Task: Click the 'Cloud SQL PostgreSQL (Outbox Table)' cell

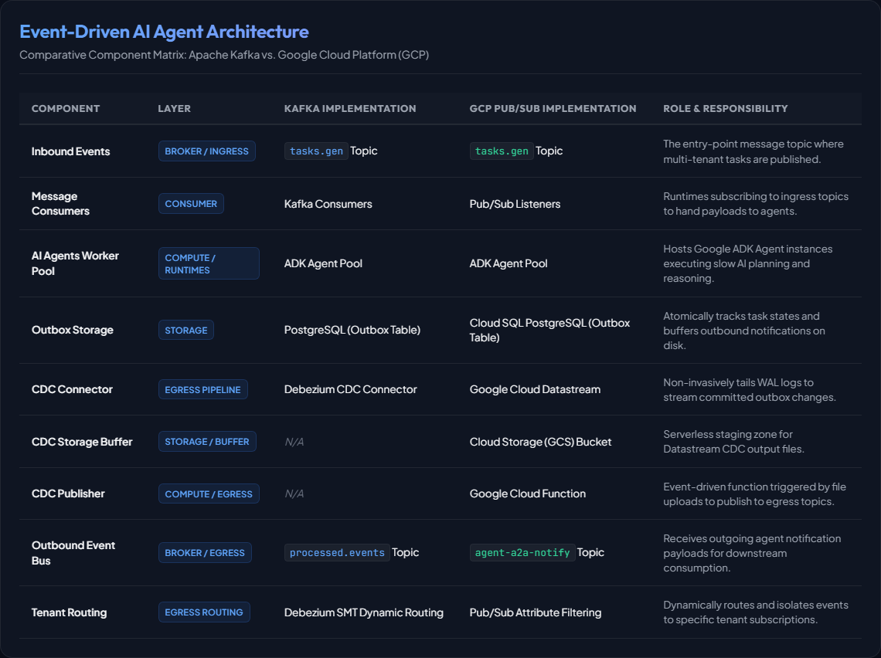Action: point(549,330)
